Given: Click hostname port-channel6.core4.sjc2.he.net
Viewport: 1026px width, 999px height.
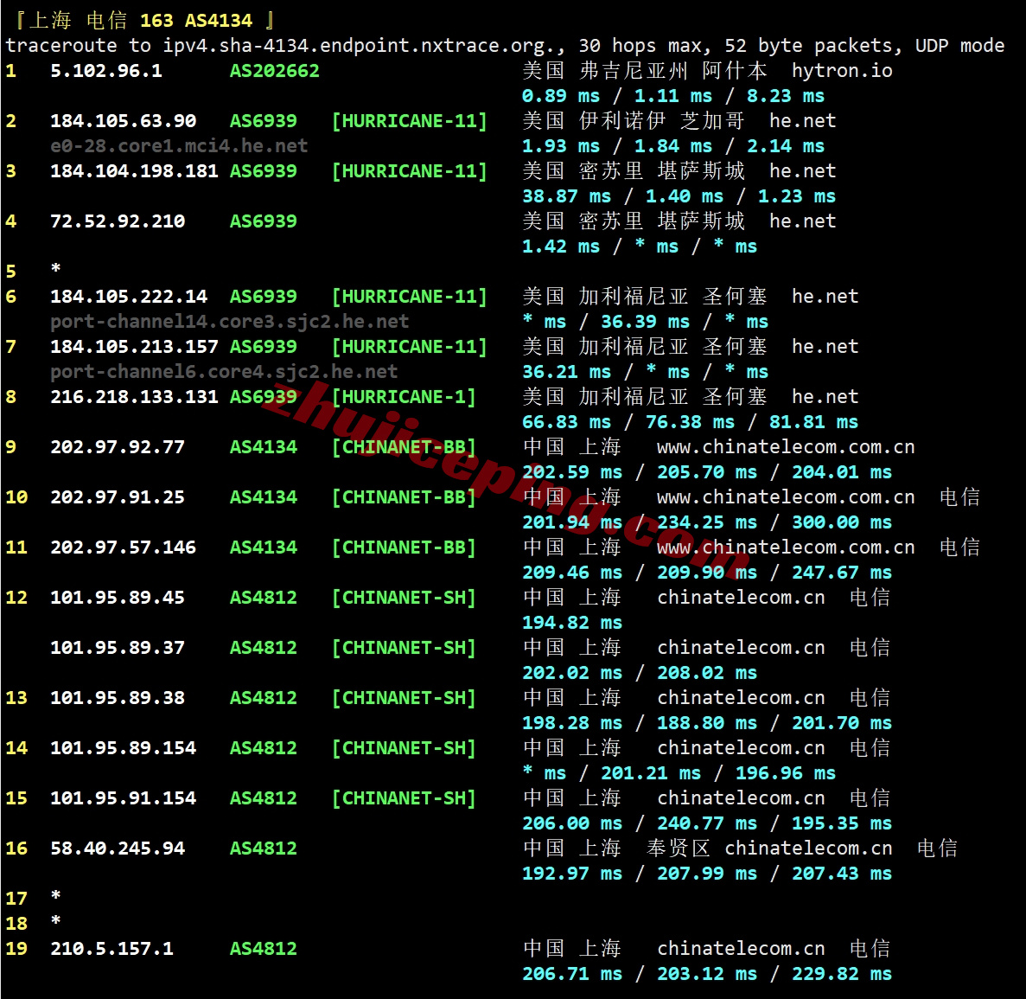Looking at the screenshot, I should 224,372.
